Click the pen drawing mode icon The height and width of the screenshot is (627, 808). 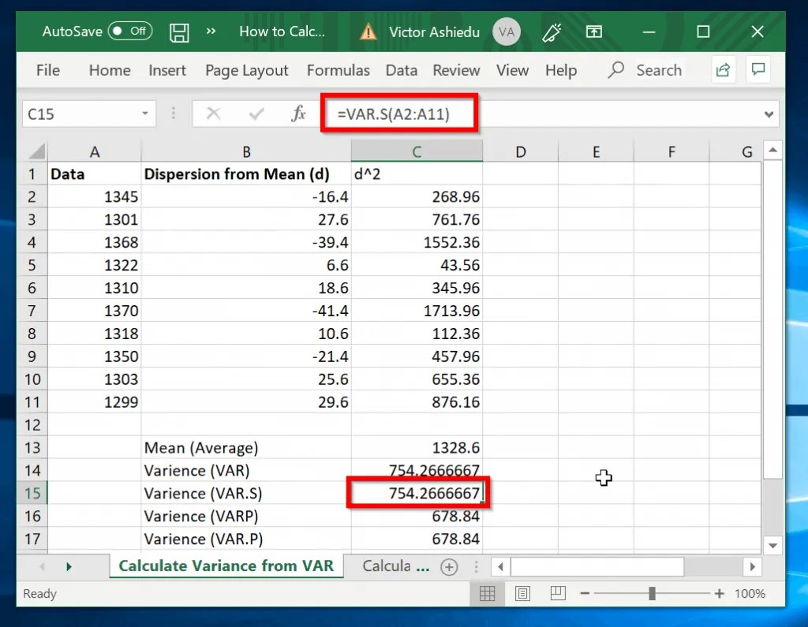552,32
